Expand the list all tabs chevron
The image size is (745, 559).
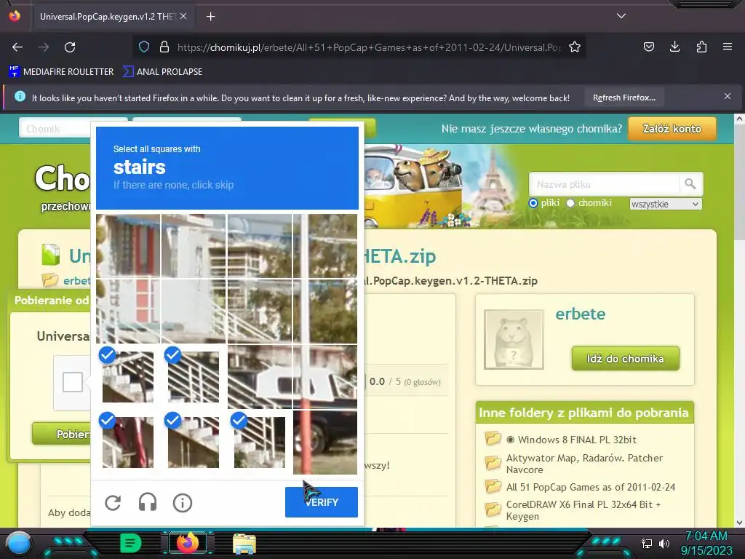[x=621, y=16]
